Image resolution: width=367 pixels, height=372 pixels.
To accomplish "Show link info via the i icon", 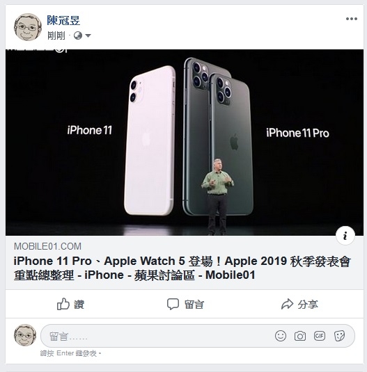I will click(345, 235).
